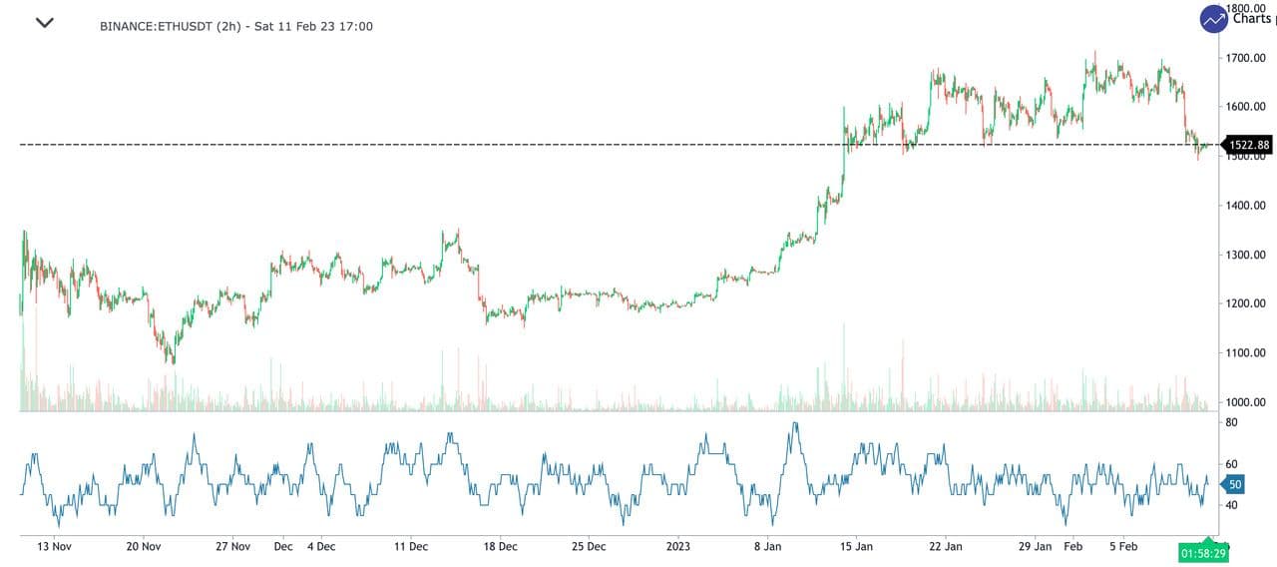Click the 20 Nov date on time axis

(x=144, y=547)
